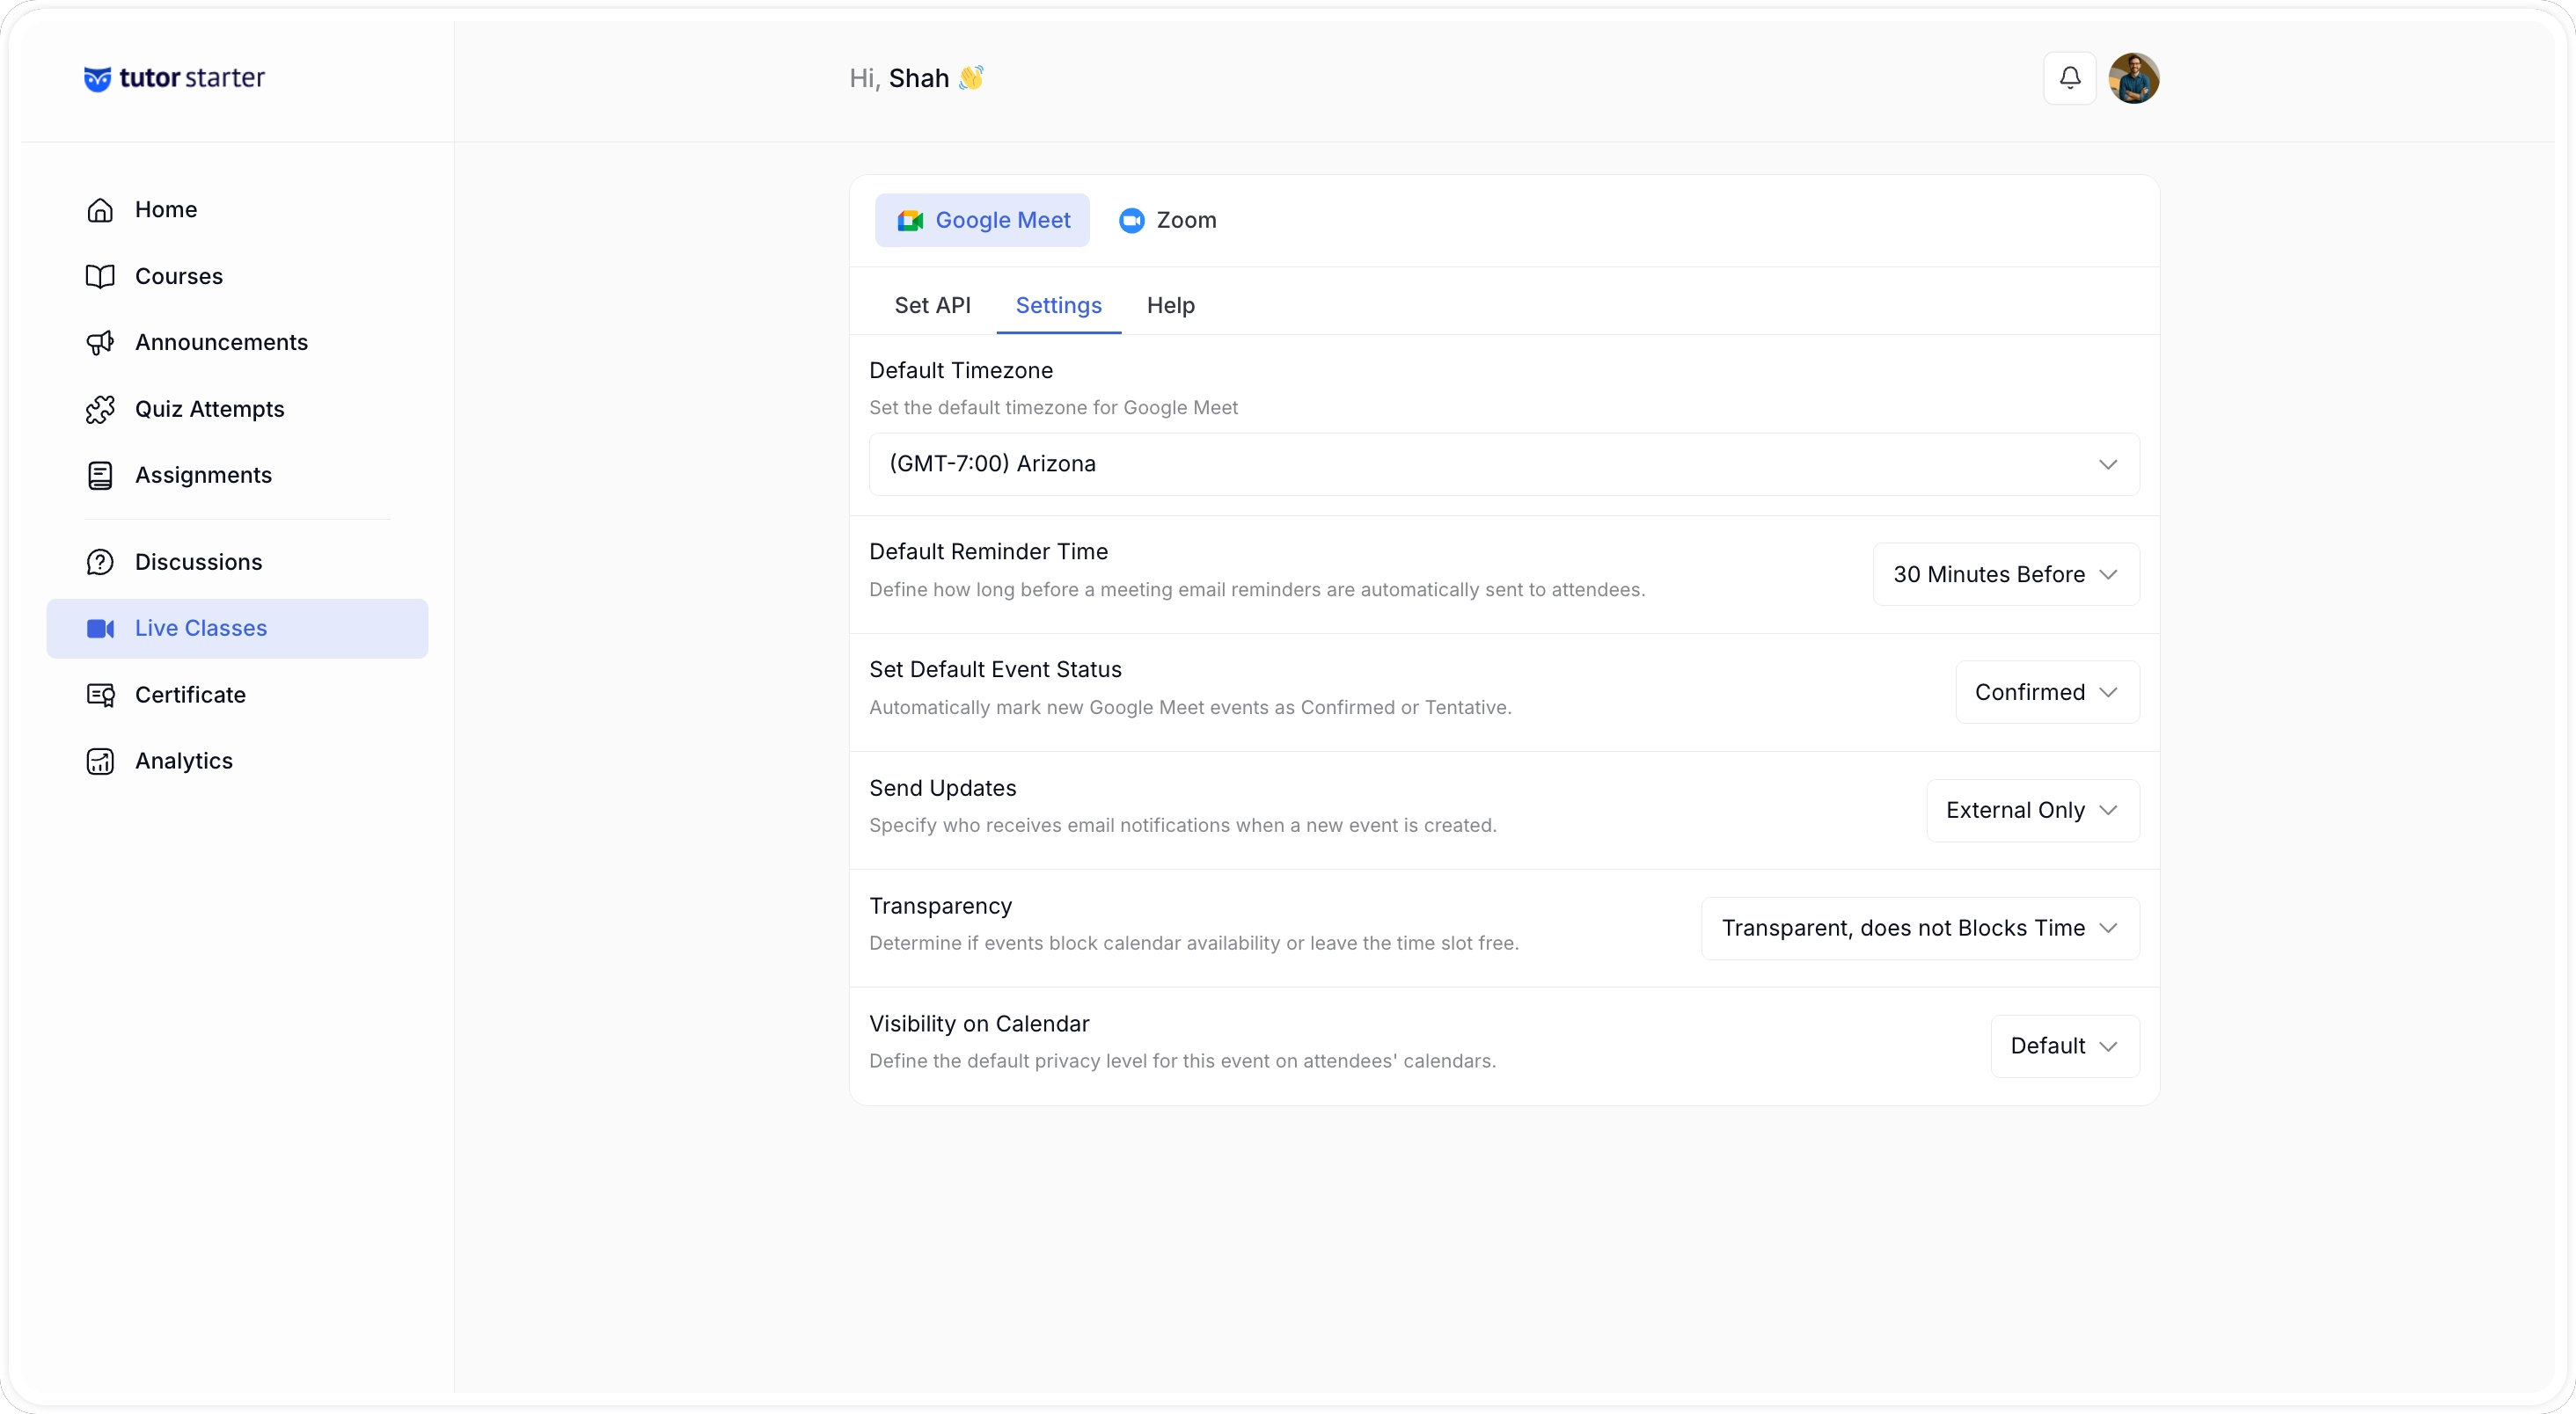Open the user profile avatar
Viewport: 2576px width, 1414px height.
tap(2133, 78)
